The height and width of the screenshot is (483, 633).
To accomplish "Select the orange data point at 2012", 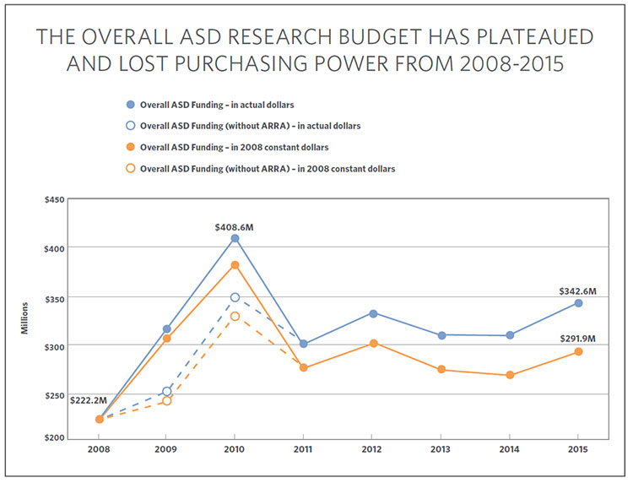I will 372,343.
